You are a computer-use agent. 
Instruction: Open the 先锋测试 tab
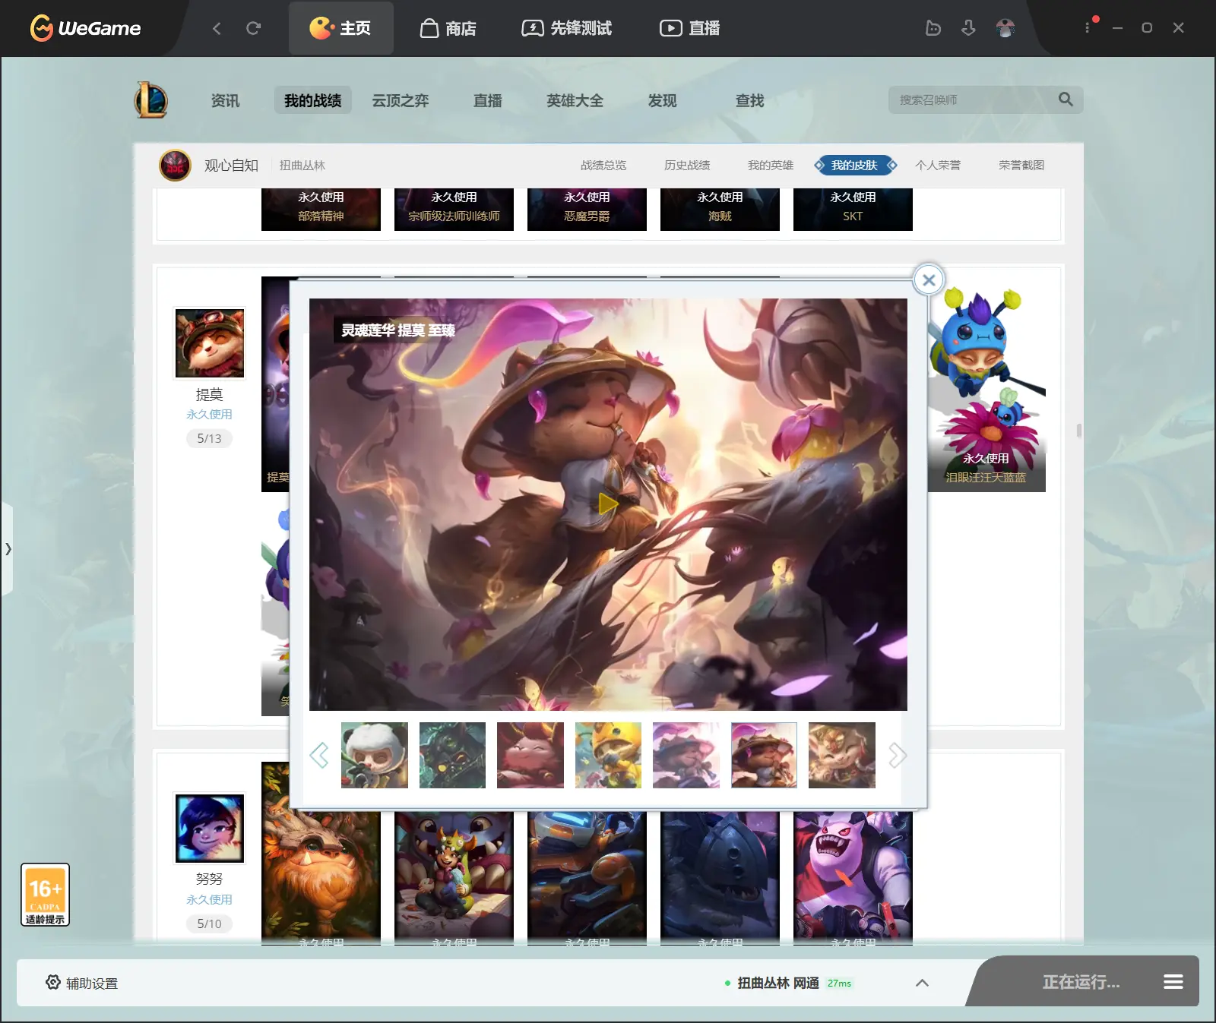coord(567,28)
